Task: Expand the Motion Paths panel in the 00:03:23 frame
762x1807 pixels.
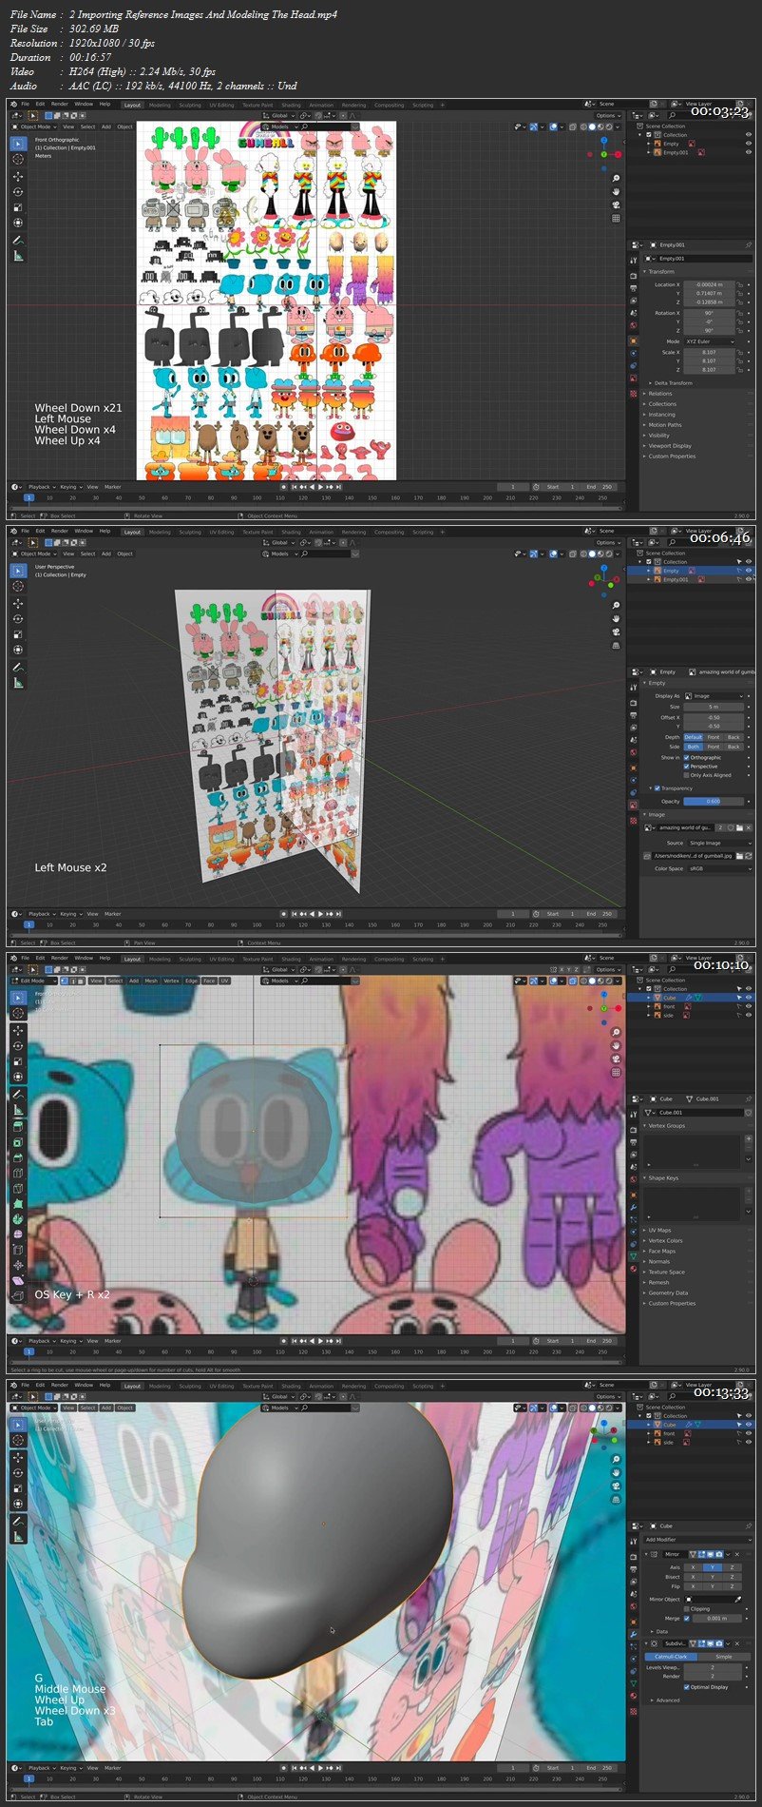Action: pyautogui.click(x=664, y=425)
